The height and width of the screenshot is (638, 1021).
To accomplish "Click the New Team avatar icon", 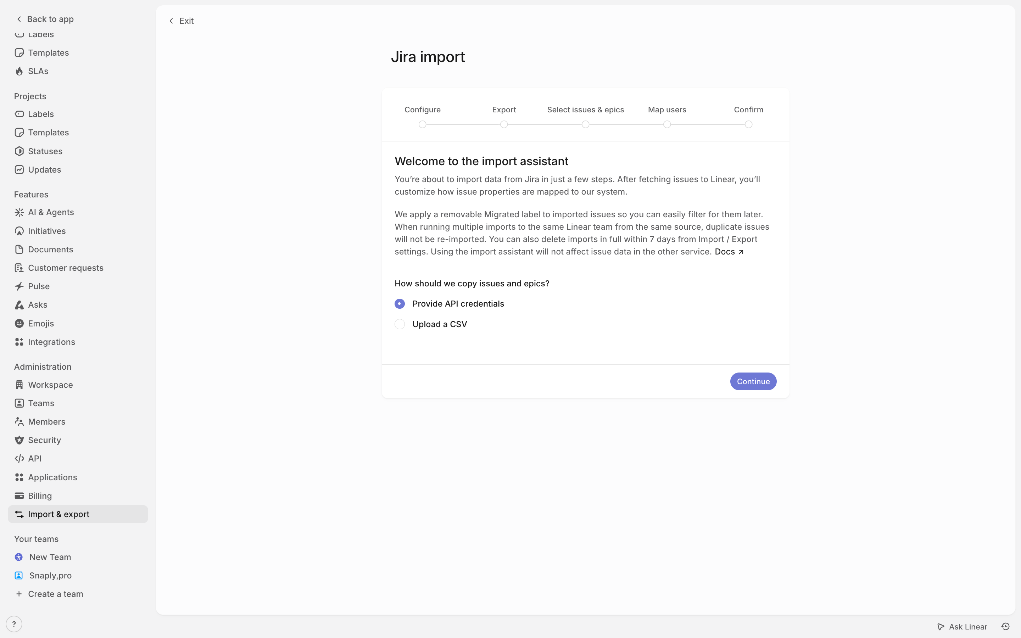I will click(18, 557).
